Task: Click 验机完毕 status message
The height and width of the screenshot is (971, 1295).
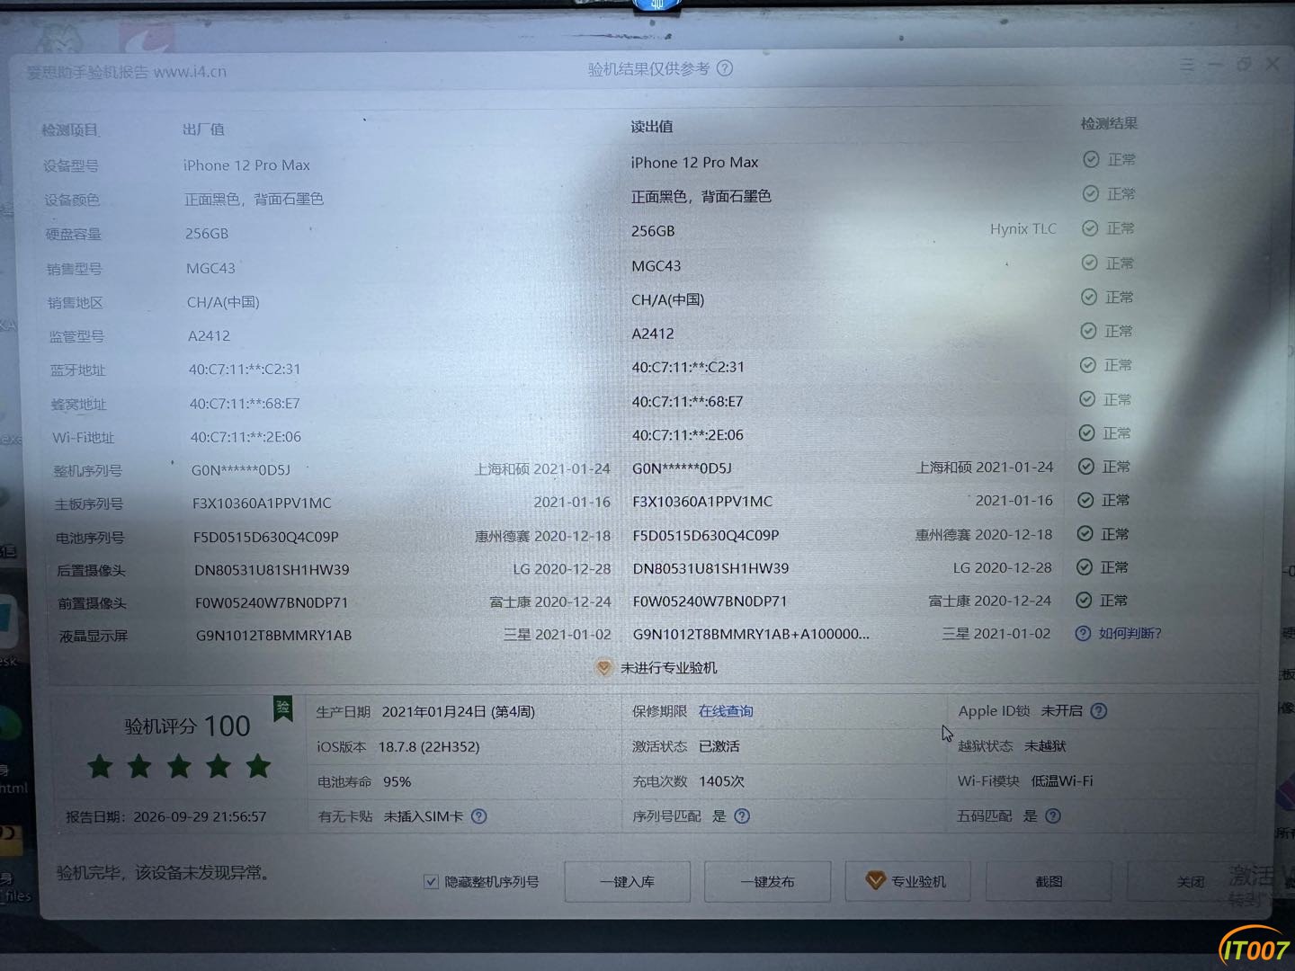Action: click(163, 873)
